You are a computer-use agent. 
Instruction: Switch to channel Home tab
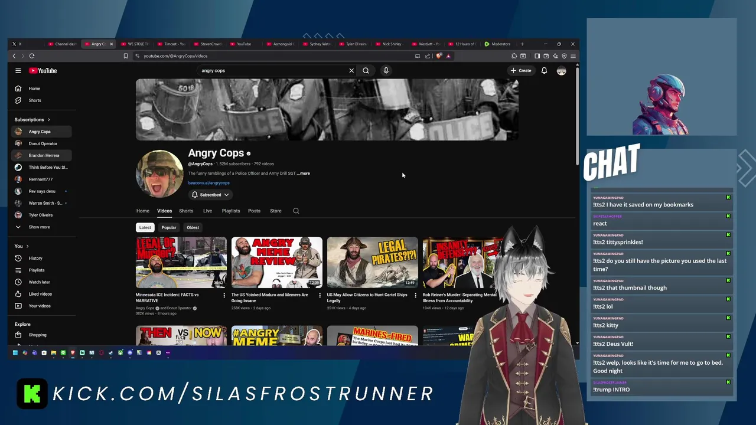[143, 211]
